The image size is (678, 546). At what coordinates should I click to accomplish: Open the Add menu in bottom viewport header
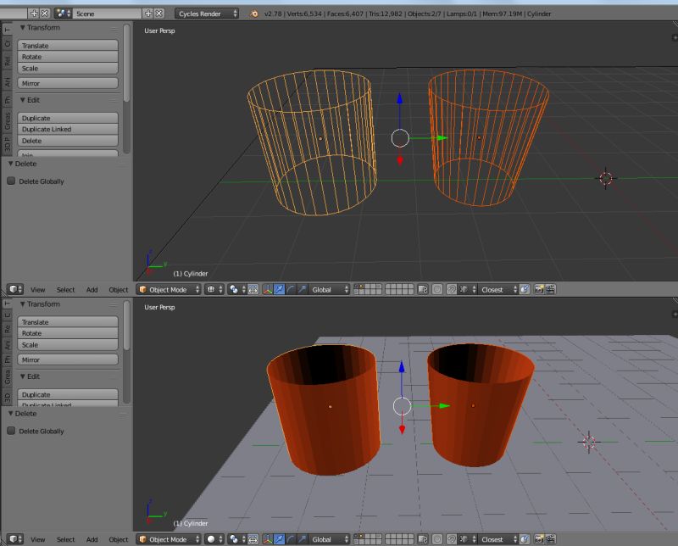[92, 539]
